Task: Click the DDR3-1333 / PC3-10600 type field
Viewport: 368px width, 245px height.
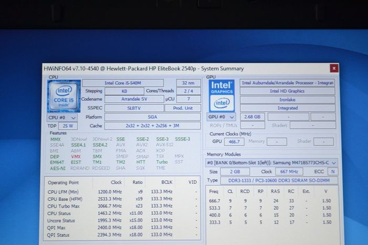Action: pos(279,180)
